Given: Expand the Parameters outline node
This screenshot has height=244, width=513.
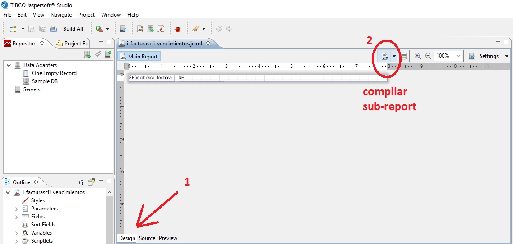Looking at the screenshot, I should click(16, 209).
